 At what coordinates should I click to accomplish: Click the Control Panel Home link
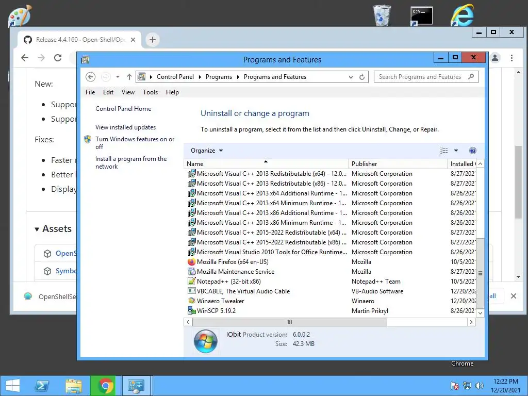pyautogui.click(x=123, y=109)
